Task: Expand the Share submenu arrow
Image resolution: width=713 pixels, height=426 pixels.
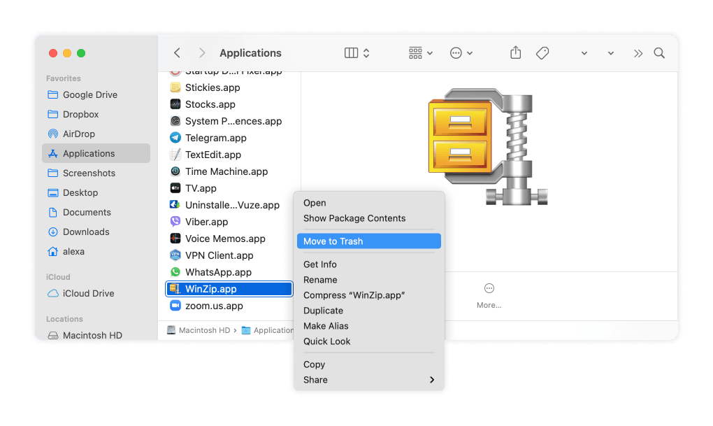Action: 432,380
